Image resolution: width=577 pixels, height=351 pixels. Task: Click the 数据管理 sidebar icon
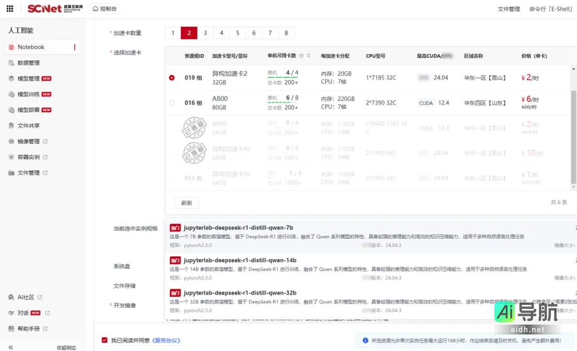point(11,63)
